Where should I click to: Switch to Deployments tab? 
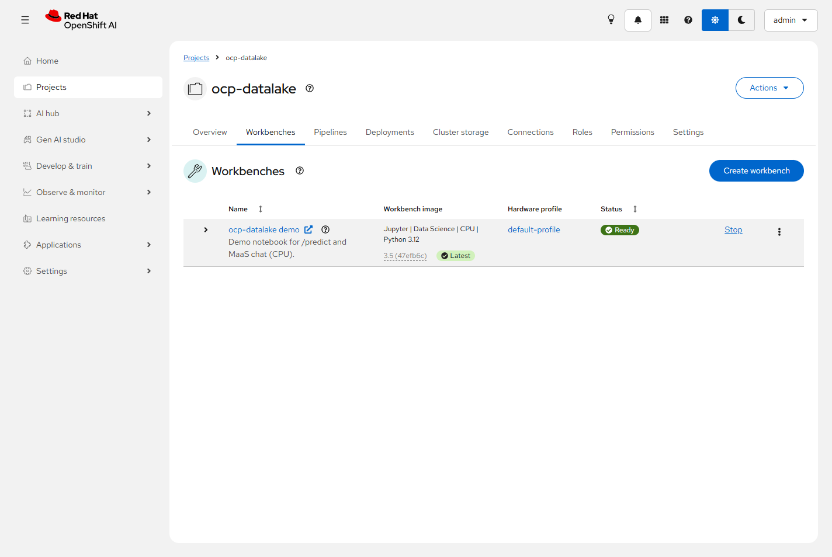pos(390,132)
